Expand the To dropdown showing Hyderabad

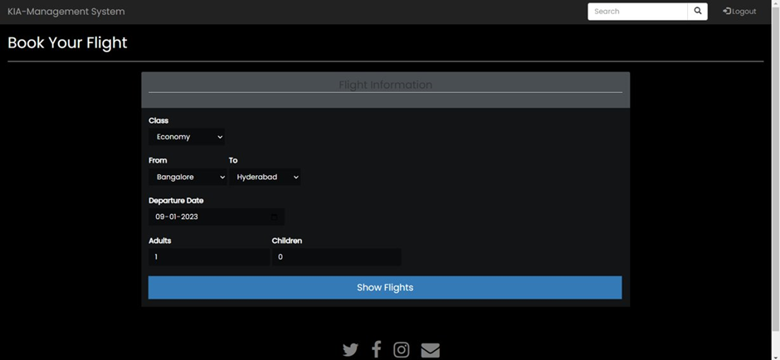click(x=265, y=177)
